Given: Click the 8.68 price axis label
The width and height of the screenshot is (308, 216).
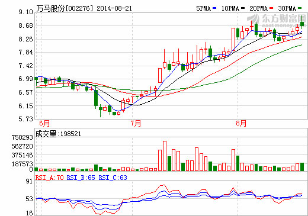Looking at the screenshot, I should click(25, 25).
